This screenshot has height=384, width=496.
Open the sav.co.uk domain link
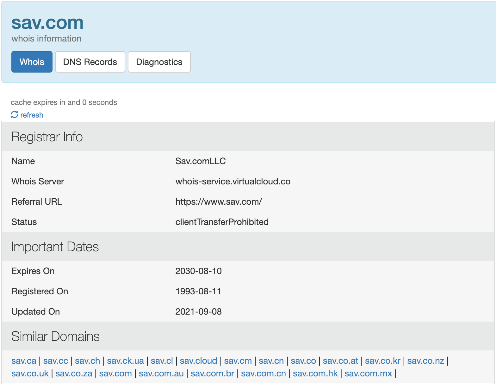coord(30,374)
